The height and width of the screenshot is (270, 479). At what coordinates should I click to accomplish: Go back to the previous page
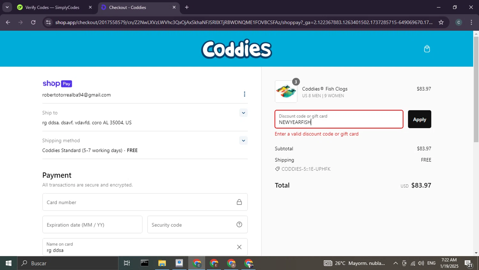coord(8,22)
